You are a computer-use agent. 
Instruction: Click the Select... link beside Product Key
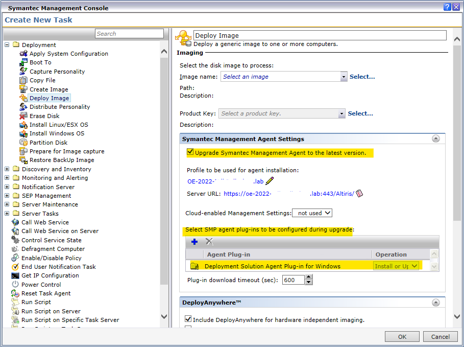point(360,113)
